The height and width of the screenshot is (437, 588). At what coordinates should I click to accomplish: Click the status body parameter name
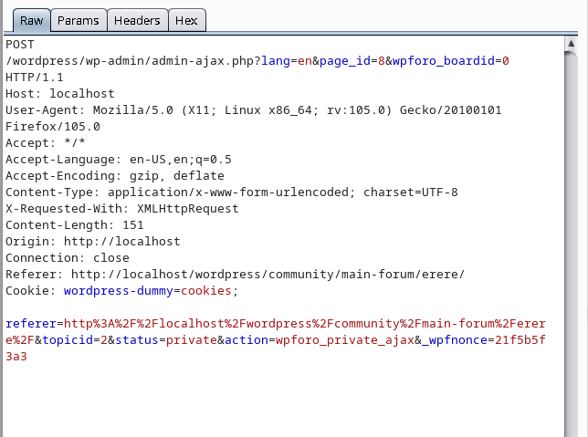137,340
